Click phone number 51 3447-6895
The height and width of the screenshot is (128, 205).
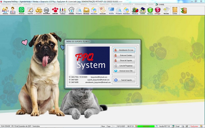(74, 82)
